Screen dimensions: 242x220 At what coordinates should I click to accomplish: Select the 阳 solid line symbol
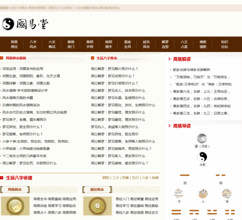[x=185, y=175]
